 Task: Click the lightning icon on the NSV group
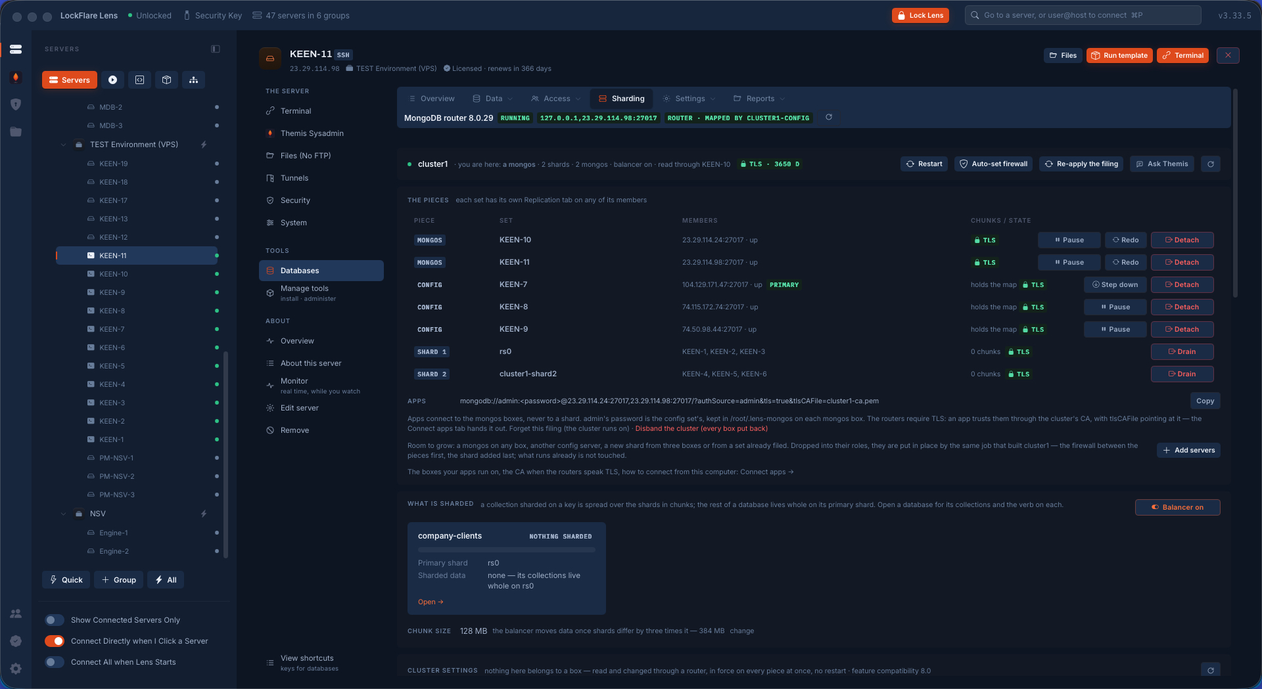(x=204, y=514)
